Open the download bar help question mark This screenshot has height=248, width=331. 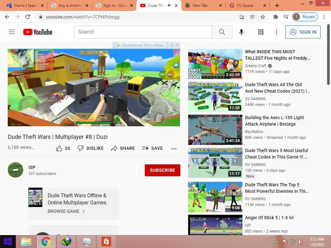click(172, 45)
